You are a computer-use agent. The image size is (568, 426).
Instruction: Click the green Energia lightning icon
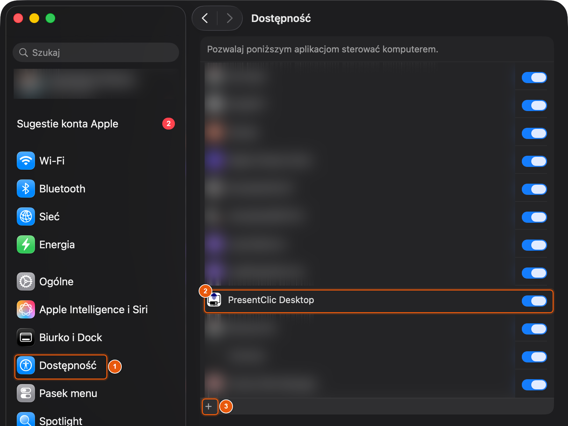click(x=26, y=244)
